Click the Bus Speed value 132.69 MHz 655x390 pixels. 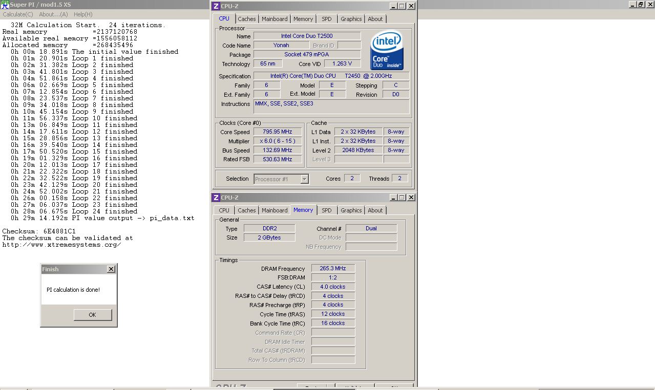(277, 150)
